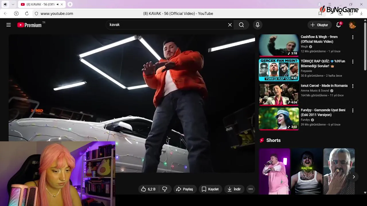Expand tab list dropdown chevron

pos(13,4)
